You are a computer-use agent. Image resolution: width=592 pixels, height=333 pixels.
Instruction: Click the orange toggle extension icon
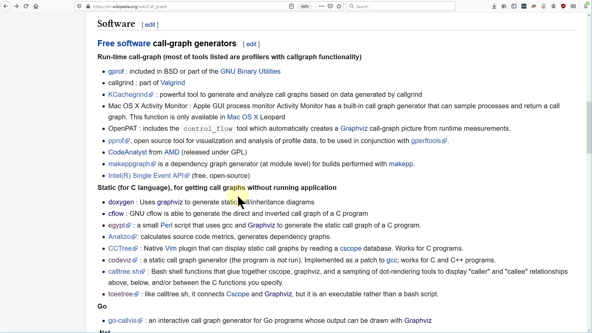[x=544, y=6]
